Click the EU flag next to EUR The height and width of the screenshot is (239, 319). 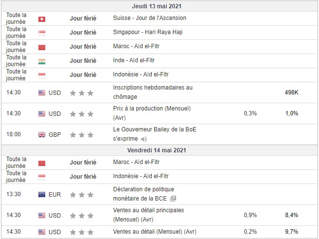coord(41,194)
